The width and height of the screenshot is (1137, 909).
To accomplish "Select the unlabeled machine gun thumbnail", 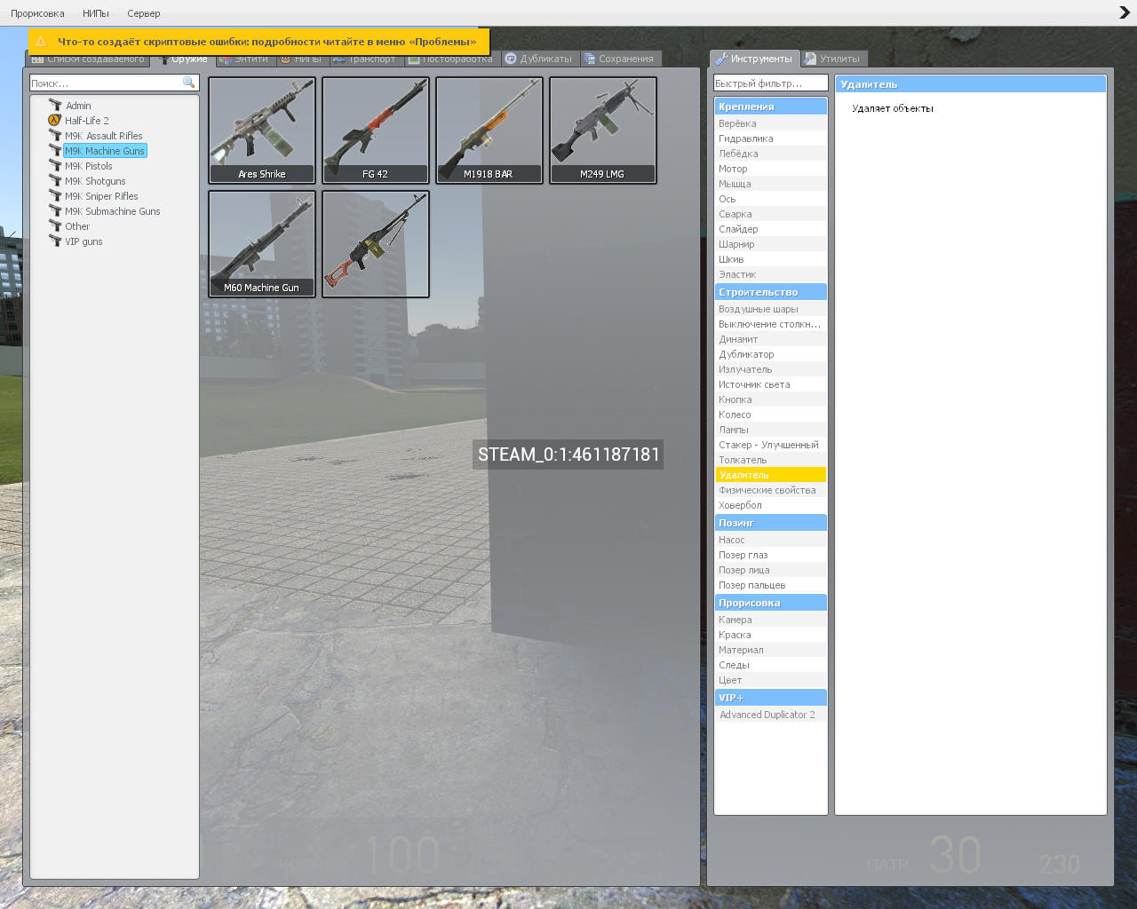I will pos(376,244).
